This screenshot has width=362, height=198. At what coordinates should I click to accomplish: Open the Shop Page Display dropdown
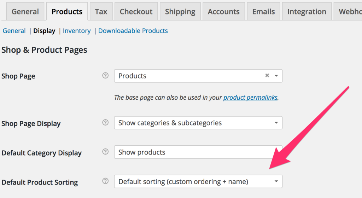[x=198, y=123]
